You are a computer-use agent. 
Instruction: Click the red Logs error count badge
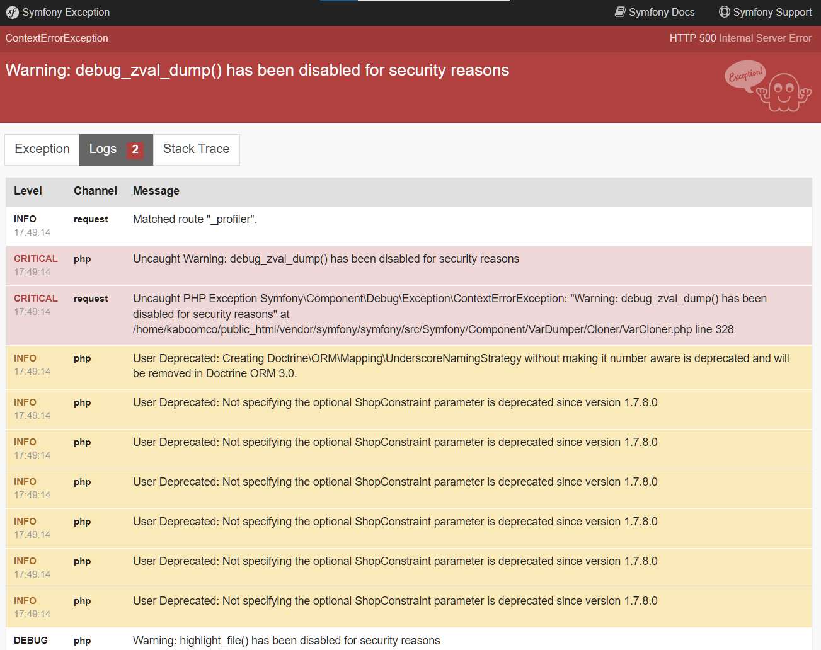[x=135, y=150]
